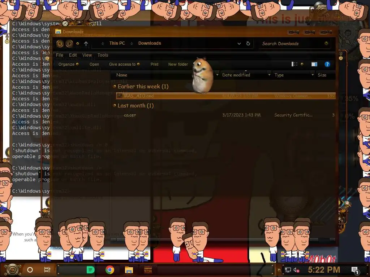Click the Print toolbar button
The height and width of the screenshot is (277, 370).
(x=155, y=64)
